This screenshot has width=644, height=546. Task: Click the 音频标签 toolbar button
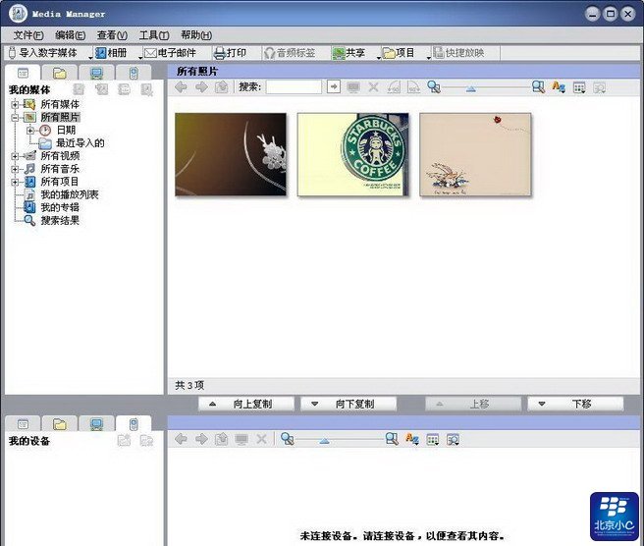(290, 53)
